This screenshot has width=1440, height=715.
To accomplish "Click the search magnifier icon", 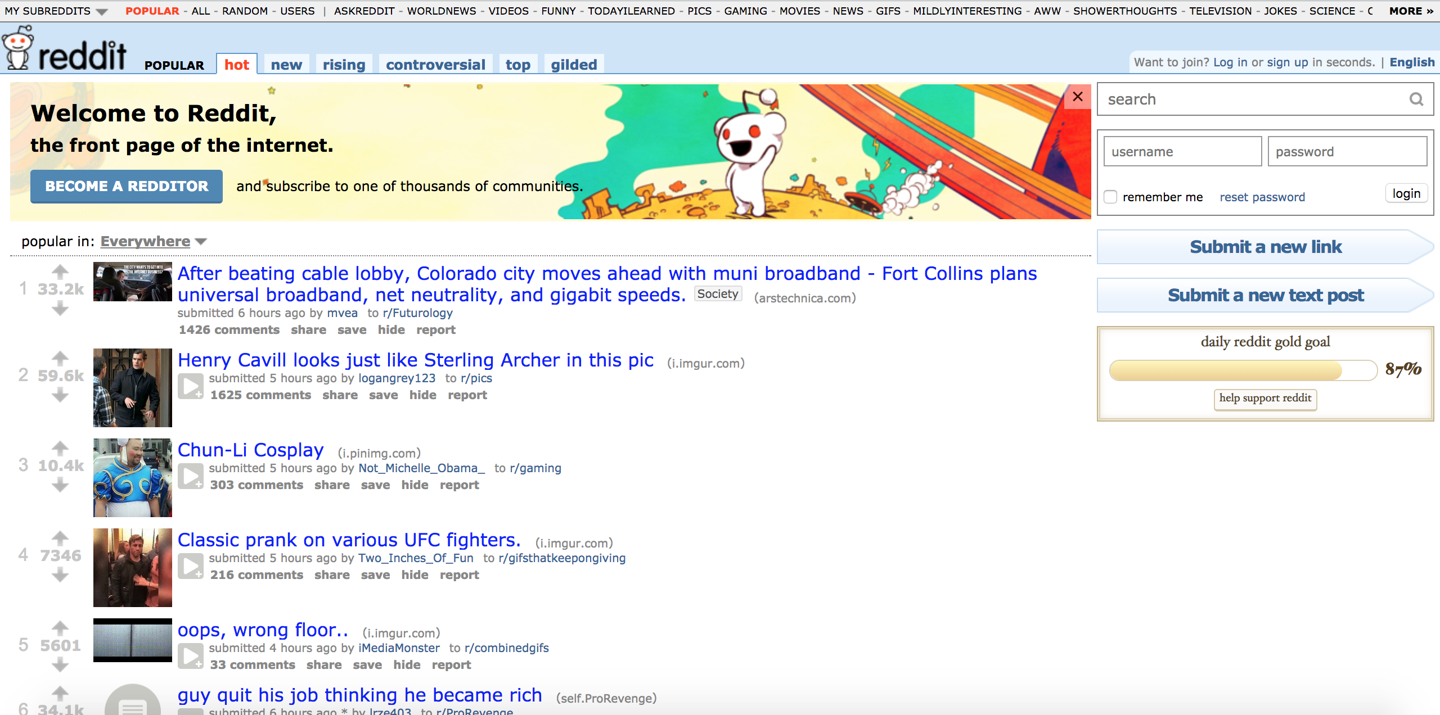I will coord(1416,99).
